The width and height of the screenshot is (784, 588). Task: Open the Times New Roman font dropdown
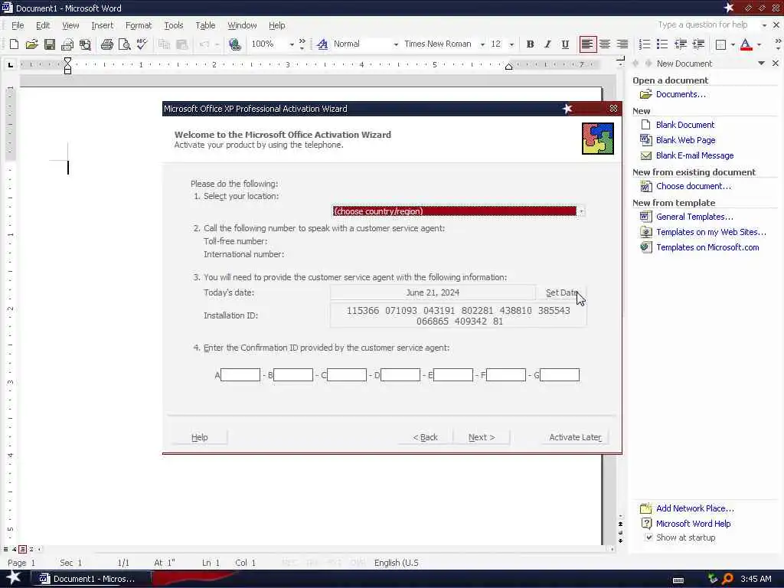tap(482, 44)
